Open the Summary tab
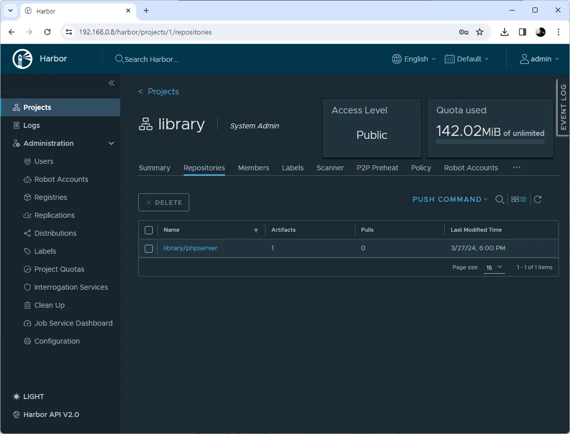570x434 pixels. point(154,168)
